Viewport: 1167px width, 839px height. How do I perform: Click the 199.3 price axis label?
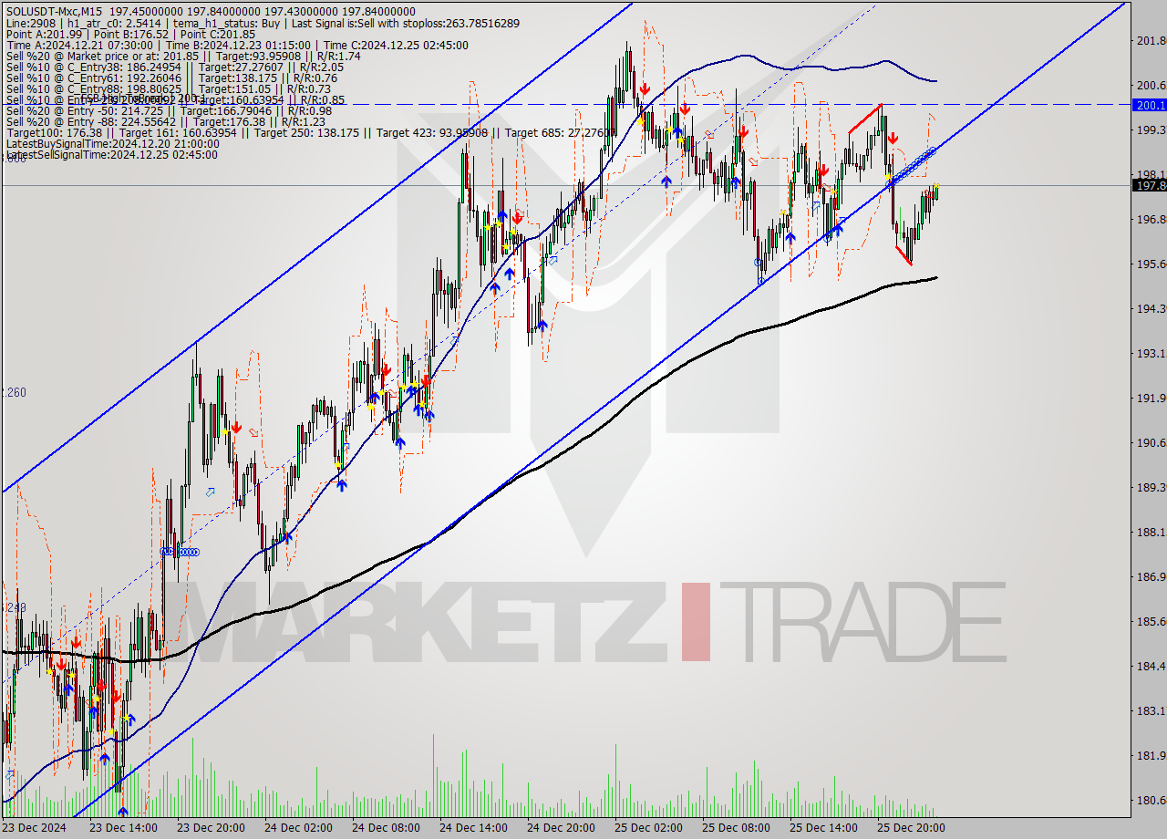1151,129
